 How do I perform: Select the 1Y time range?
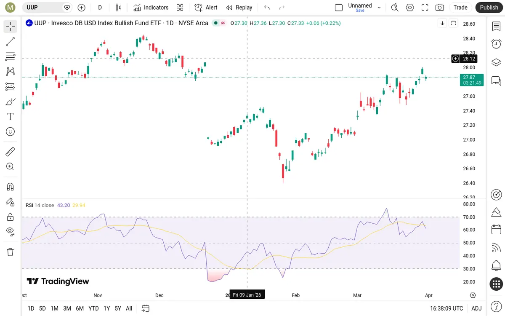106,308
